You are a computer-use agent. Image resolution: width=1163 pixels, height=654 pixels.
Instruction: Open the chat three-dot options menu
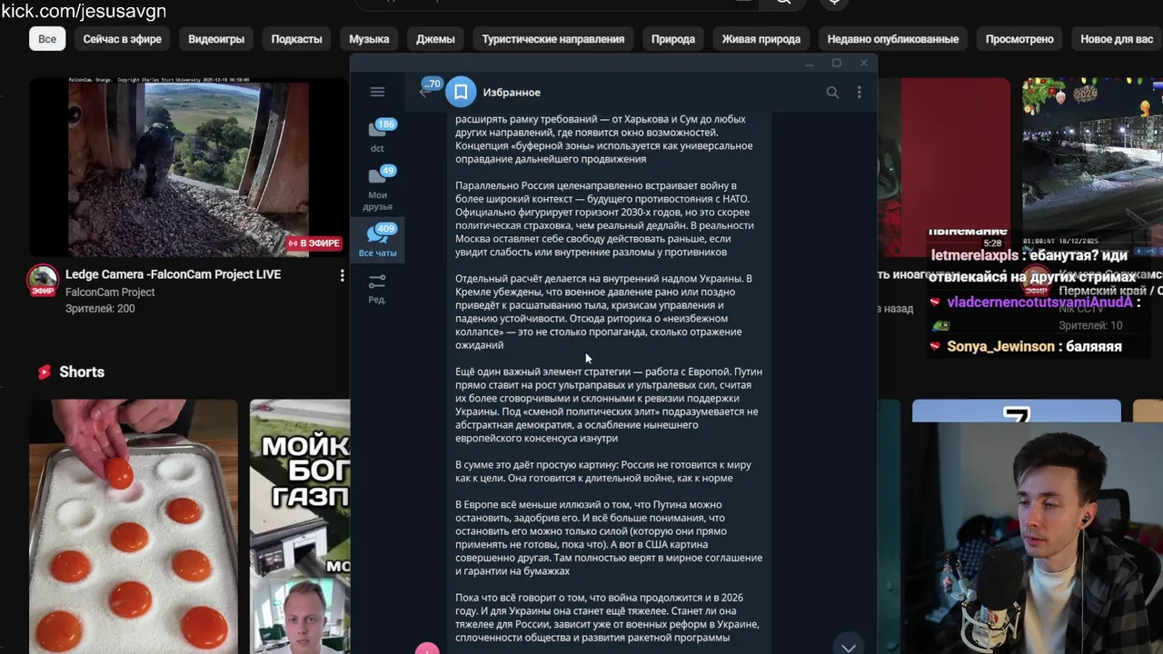click(x=859, y=92)
